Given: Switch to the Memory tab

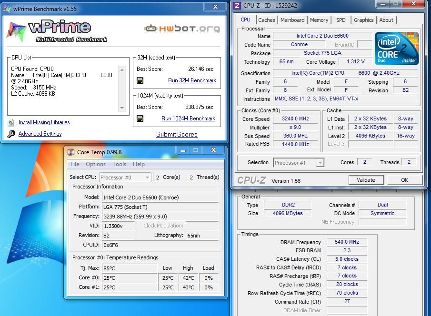Looking at the screenshot, I should pos(319,20).
